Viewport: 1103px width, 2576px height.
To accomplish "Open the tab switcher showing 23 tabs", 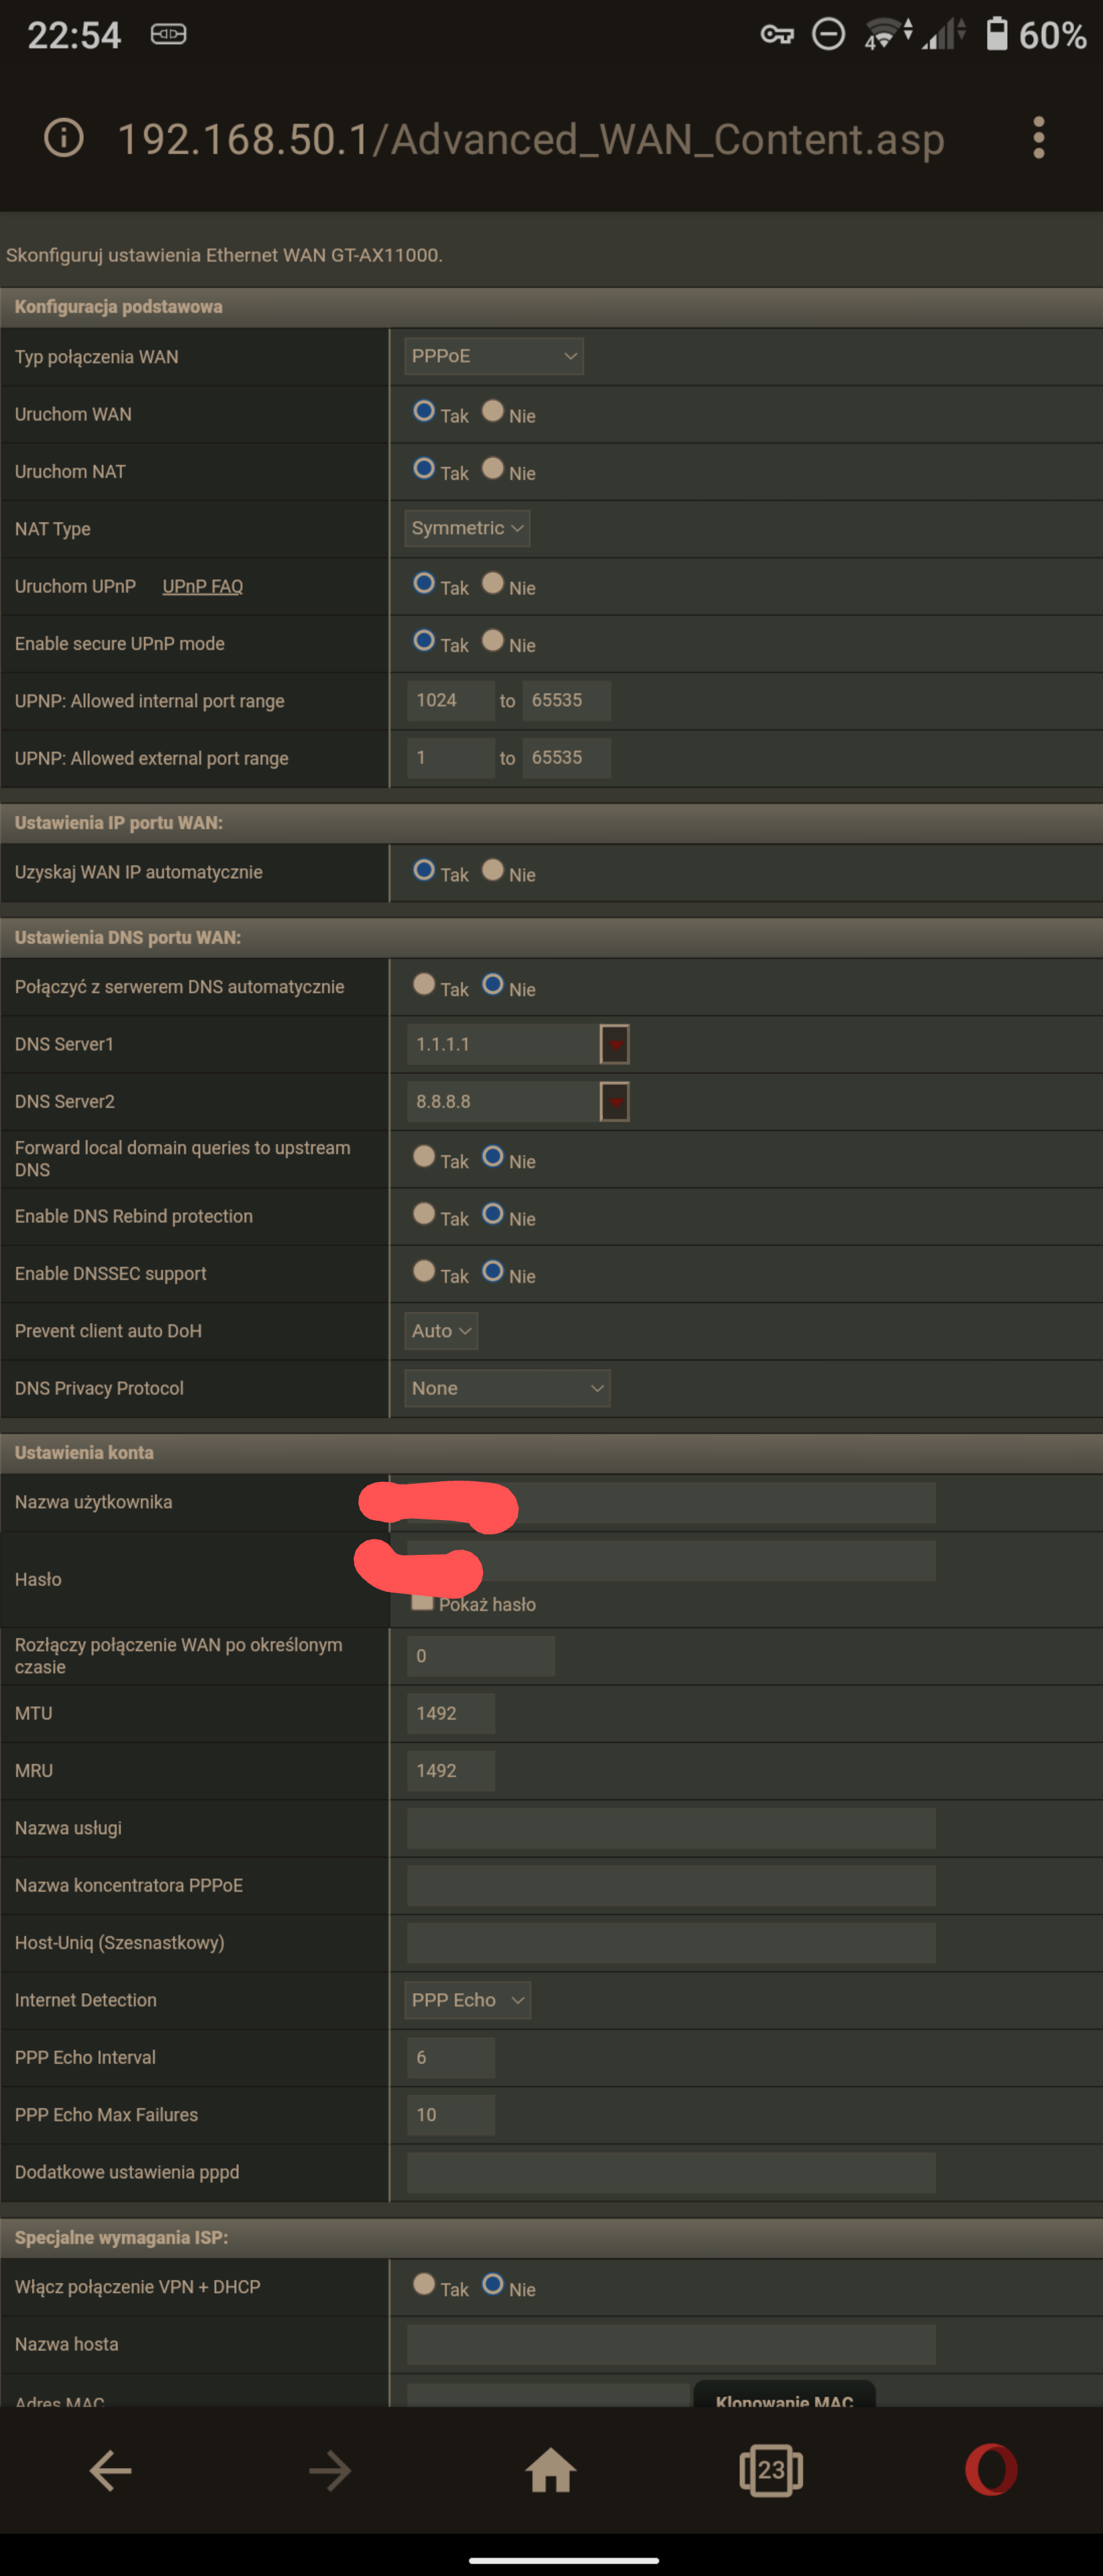I will [771, 2470].
